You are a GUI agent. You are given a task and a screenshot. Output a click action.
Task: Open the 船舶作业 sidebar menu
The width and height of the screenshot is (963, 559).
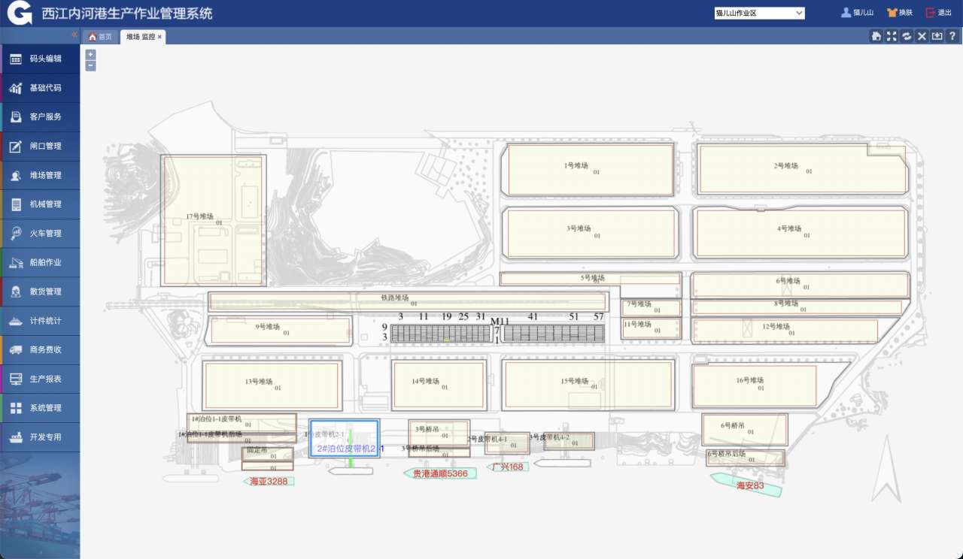(x=40, y=262)
